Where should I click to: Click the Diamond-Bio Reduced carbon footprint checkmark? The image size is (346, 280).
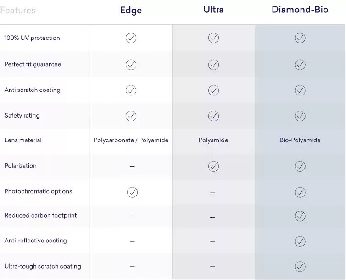pos(300,216)
